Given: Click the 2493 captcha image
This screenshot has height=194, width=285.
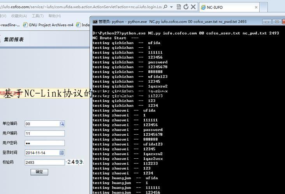Looking at the screenshot, I should point(75,162).
